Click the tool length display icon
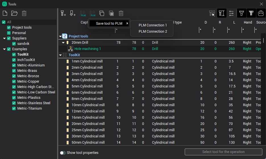 coord(222,13)
